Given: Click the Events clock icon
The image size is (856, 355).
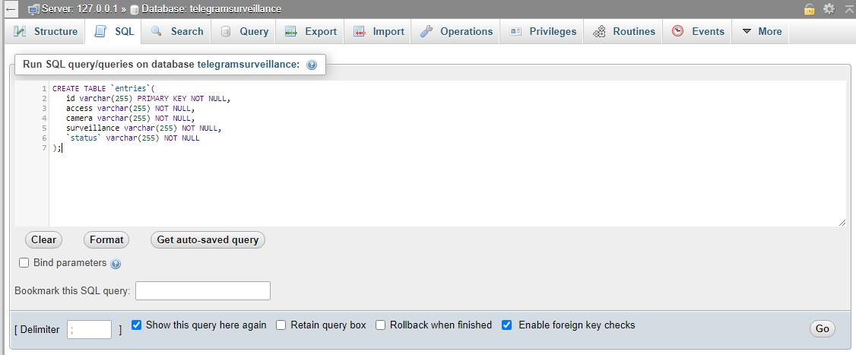Looking at the screenshot, I should coord(677,31).
